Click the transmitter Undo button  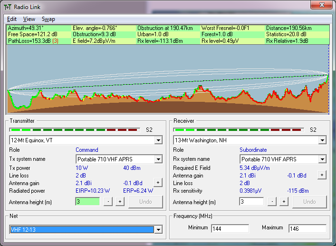(145, 202)
